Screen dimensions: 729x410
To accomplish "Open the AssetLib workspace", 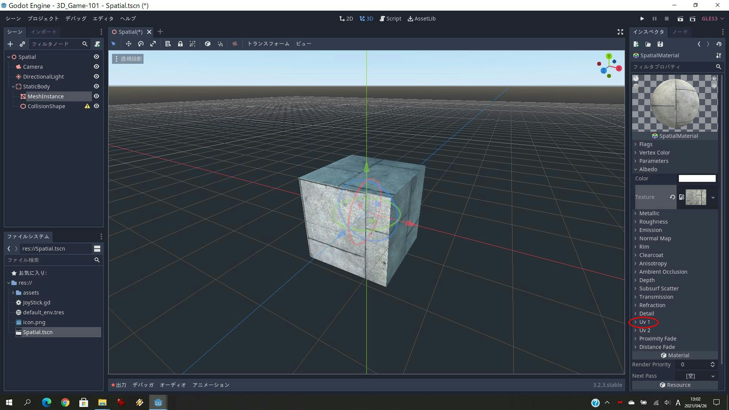I will [421, 18].
